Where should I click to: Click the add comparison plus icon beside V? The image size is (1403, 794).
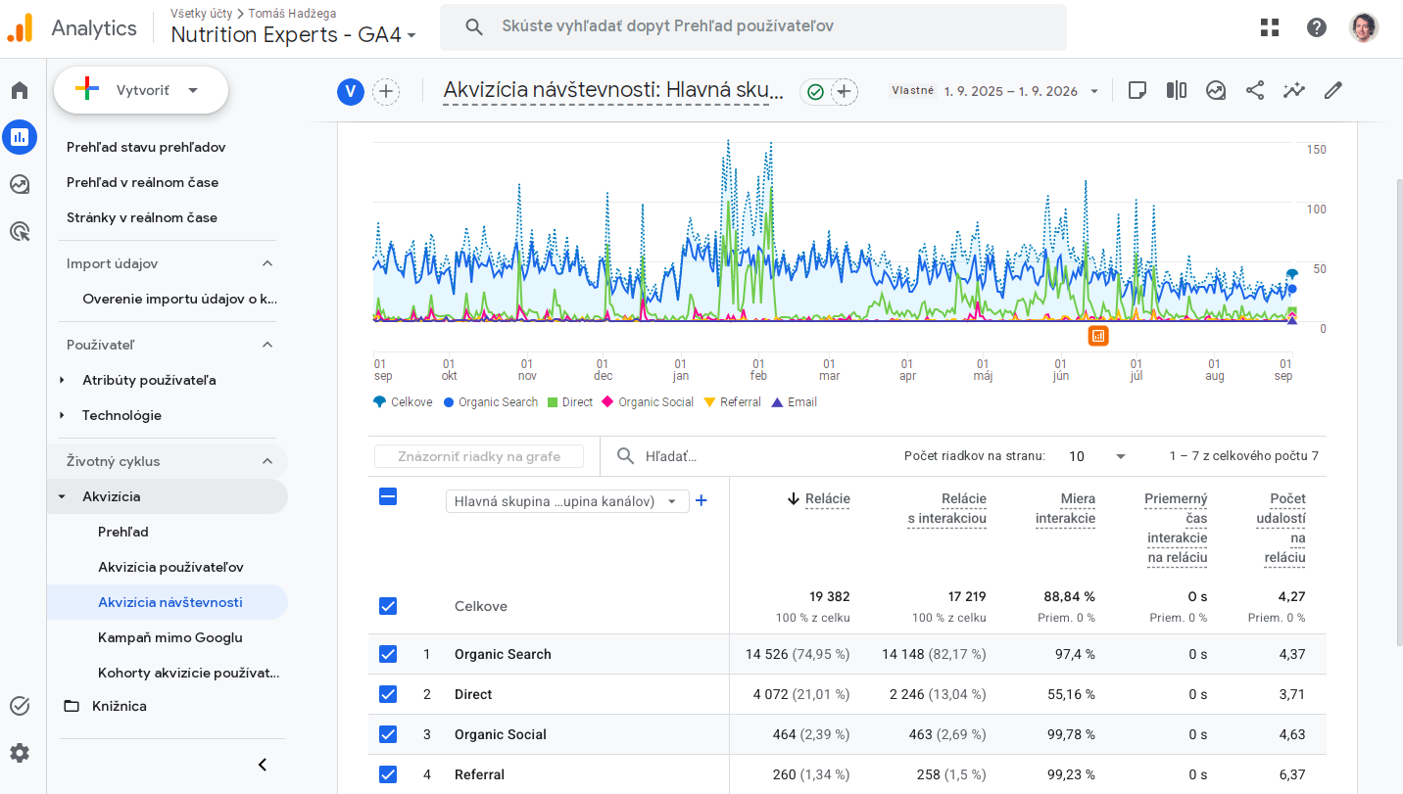tap(386, 92)
